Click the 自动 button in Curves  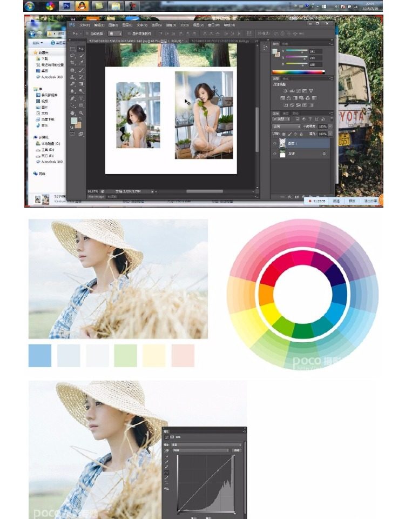point(237,450)
